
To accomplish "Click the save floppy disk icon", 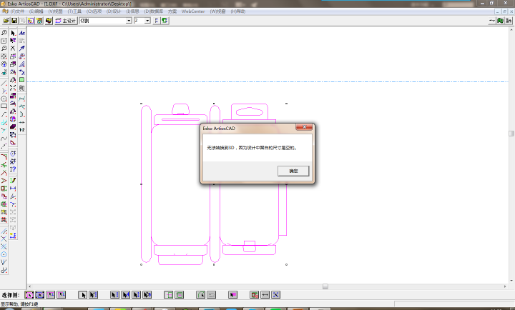I will 14,21.
